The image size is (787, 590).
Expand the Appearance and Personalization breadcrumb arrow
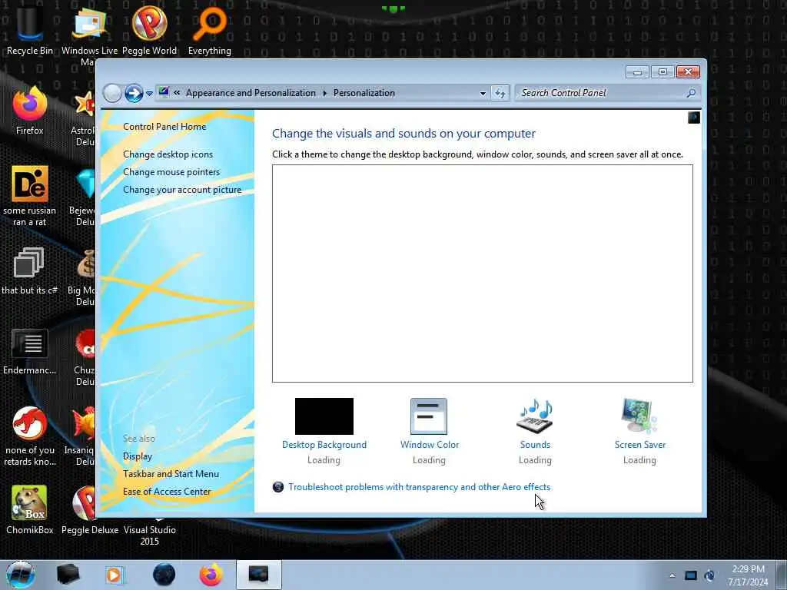pos(324,93)
